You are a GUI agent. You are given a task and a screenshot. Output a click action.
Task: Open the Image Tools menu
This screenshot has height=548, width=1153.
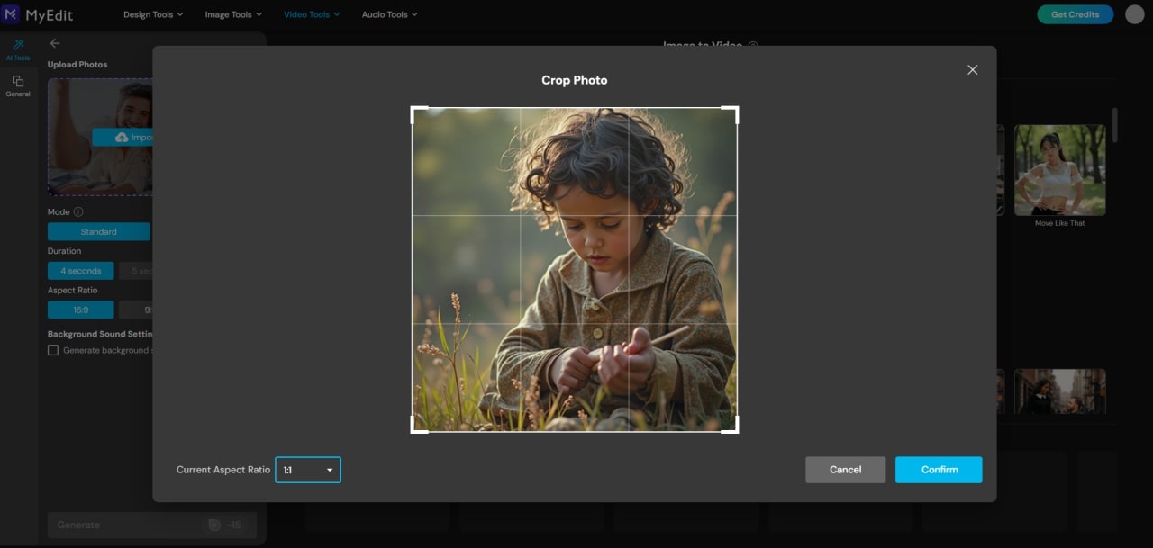pyautogui.click(x=232, y=13)
